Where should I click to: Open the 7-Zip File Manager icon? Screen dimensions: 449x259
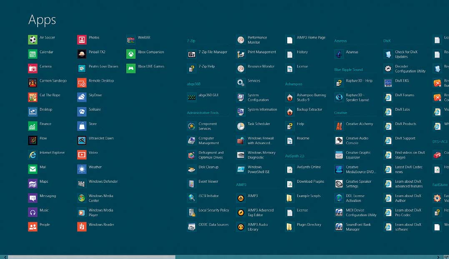click(192, 54)
